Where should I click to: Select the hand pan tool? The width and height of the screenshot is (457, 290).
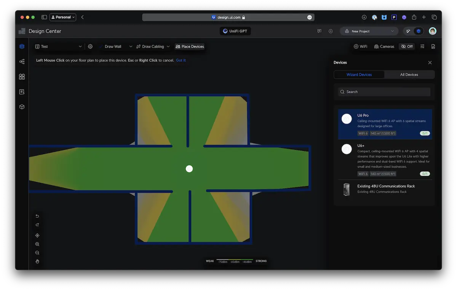[x=37, y=261]
